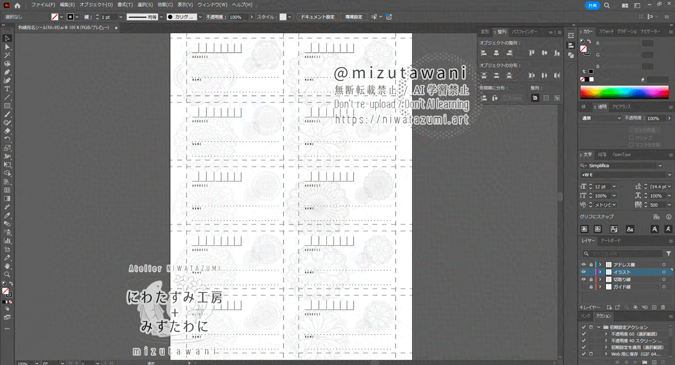Switch to the パスファインダー tab

tap(524, 32)
